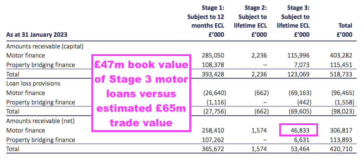Select the 306,817 motor finance net total
This screenshot has width=364, height=160.
tap(341, 130)
